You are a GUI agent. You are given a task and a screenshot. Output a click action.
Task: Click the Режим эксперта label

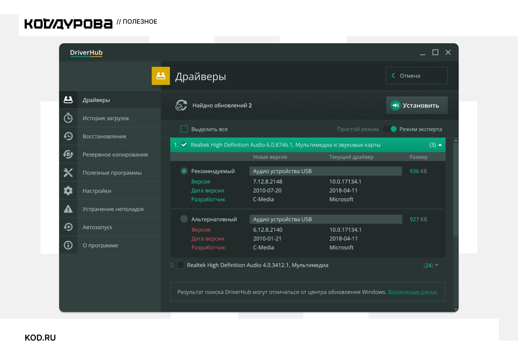[420, 129]
